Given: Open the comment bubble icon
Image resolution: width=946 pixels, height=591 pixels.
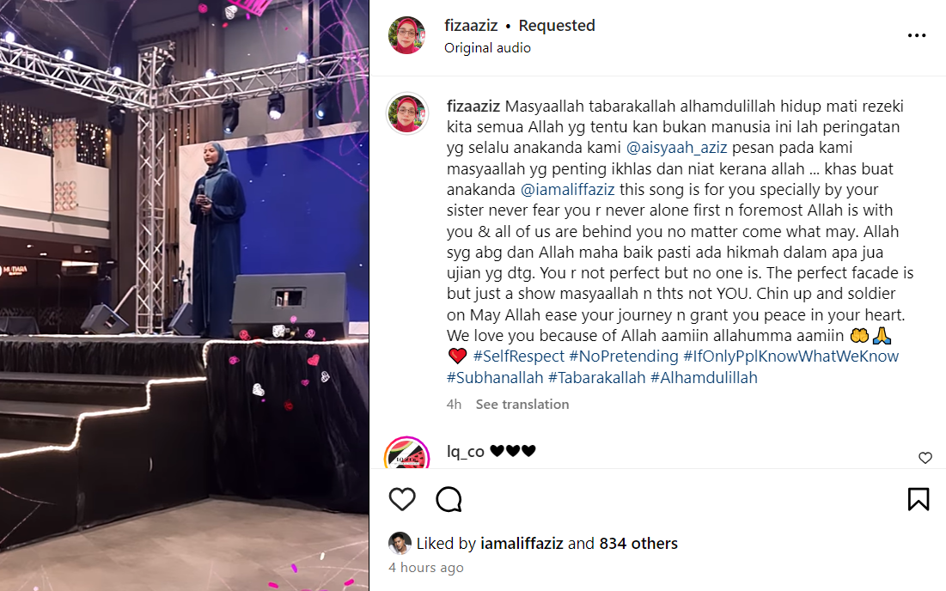Looking at the screenshot, I should [449, 499].
